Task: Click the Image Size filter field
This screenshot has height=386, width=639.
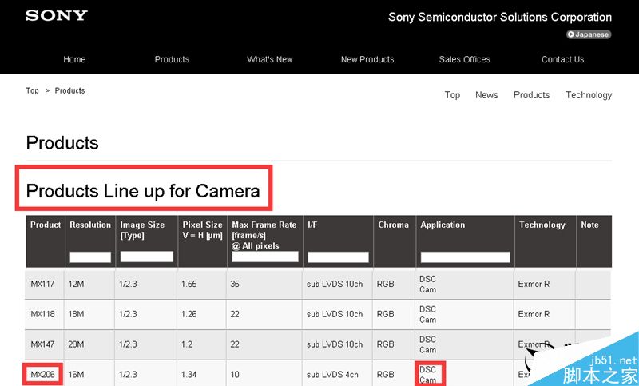Action: [147, 257]
